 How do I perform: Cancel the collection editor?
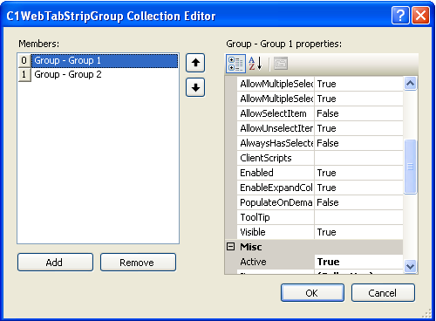tap(383, 293)
